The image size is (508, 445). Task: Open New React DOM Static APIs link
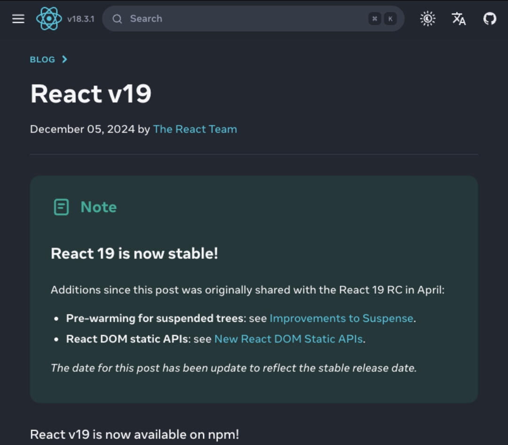coord(288,339)
